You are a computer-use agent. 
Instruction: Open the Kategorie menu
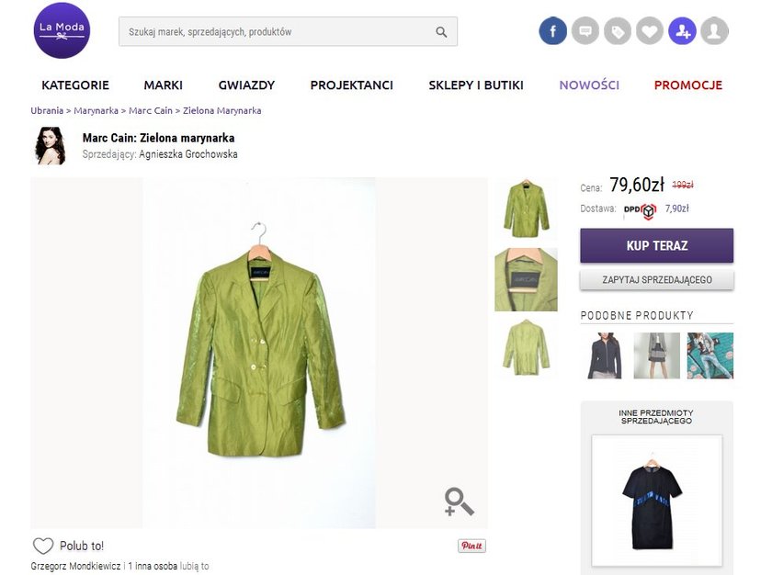(x=75, y=85)
